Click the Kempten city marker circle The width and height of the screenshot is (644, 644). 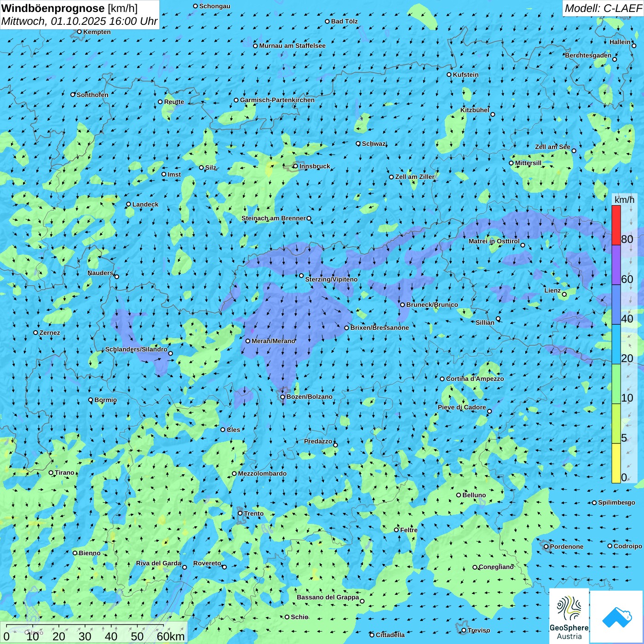coord(79,32)
